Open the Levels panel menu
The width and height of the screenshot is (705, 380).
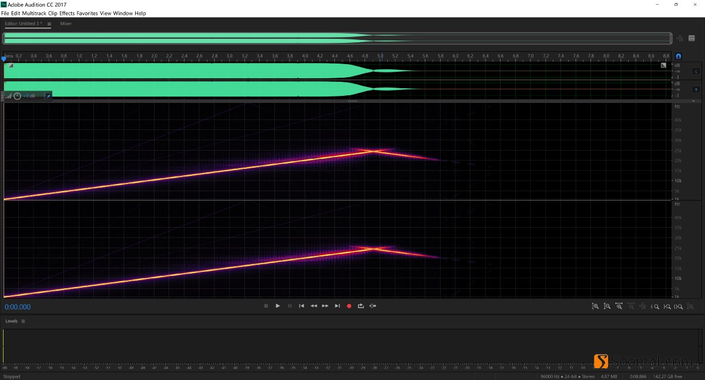tap(22, 321)
